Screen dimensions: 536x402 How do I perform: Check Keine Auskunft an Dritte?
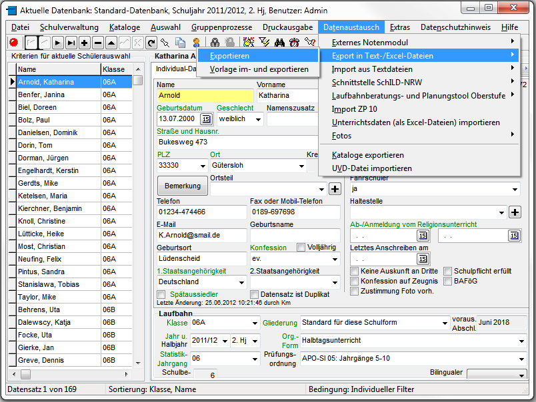355,272
